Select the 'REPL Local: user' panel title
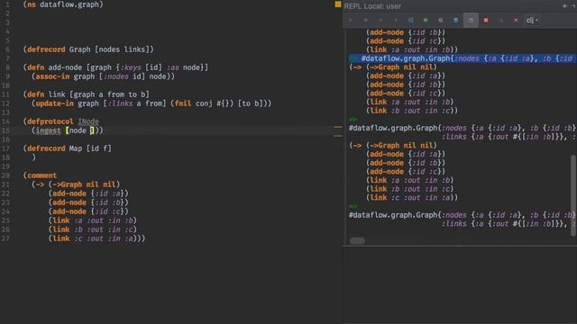577x324 pixels. coord(372,6)
